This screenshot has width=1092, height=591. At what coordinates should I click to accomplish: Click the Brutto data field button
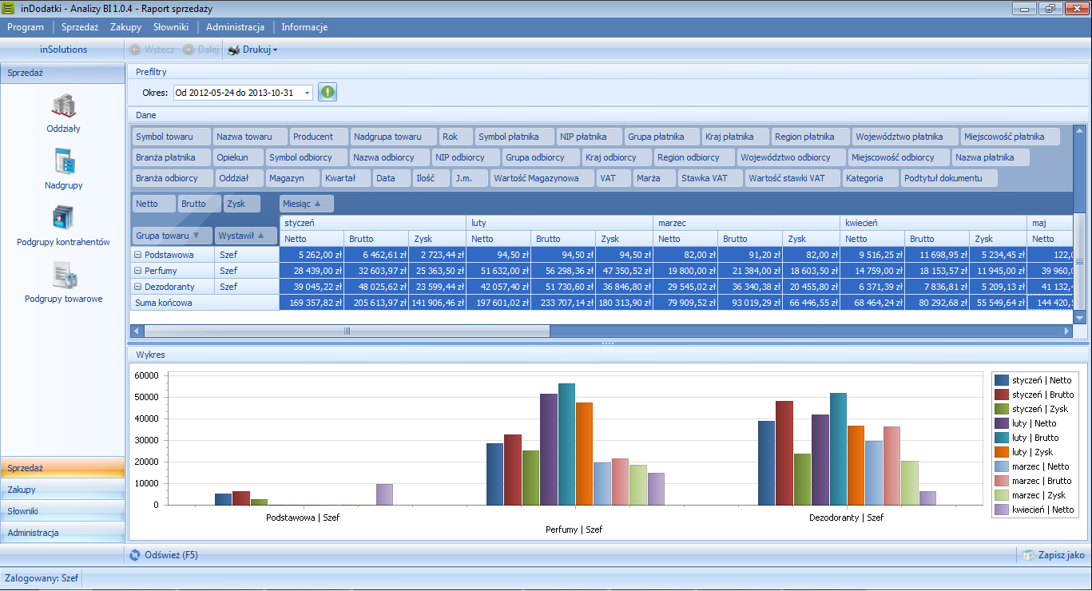[x=200, y=204]
